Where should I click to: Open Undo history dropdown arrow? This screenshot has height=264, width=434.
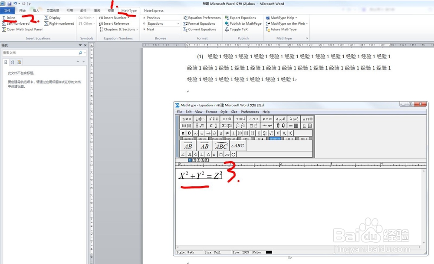[x=19, y=3]
